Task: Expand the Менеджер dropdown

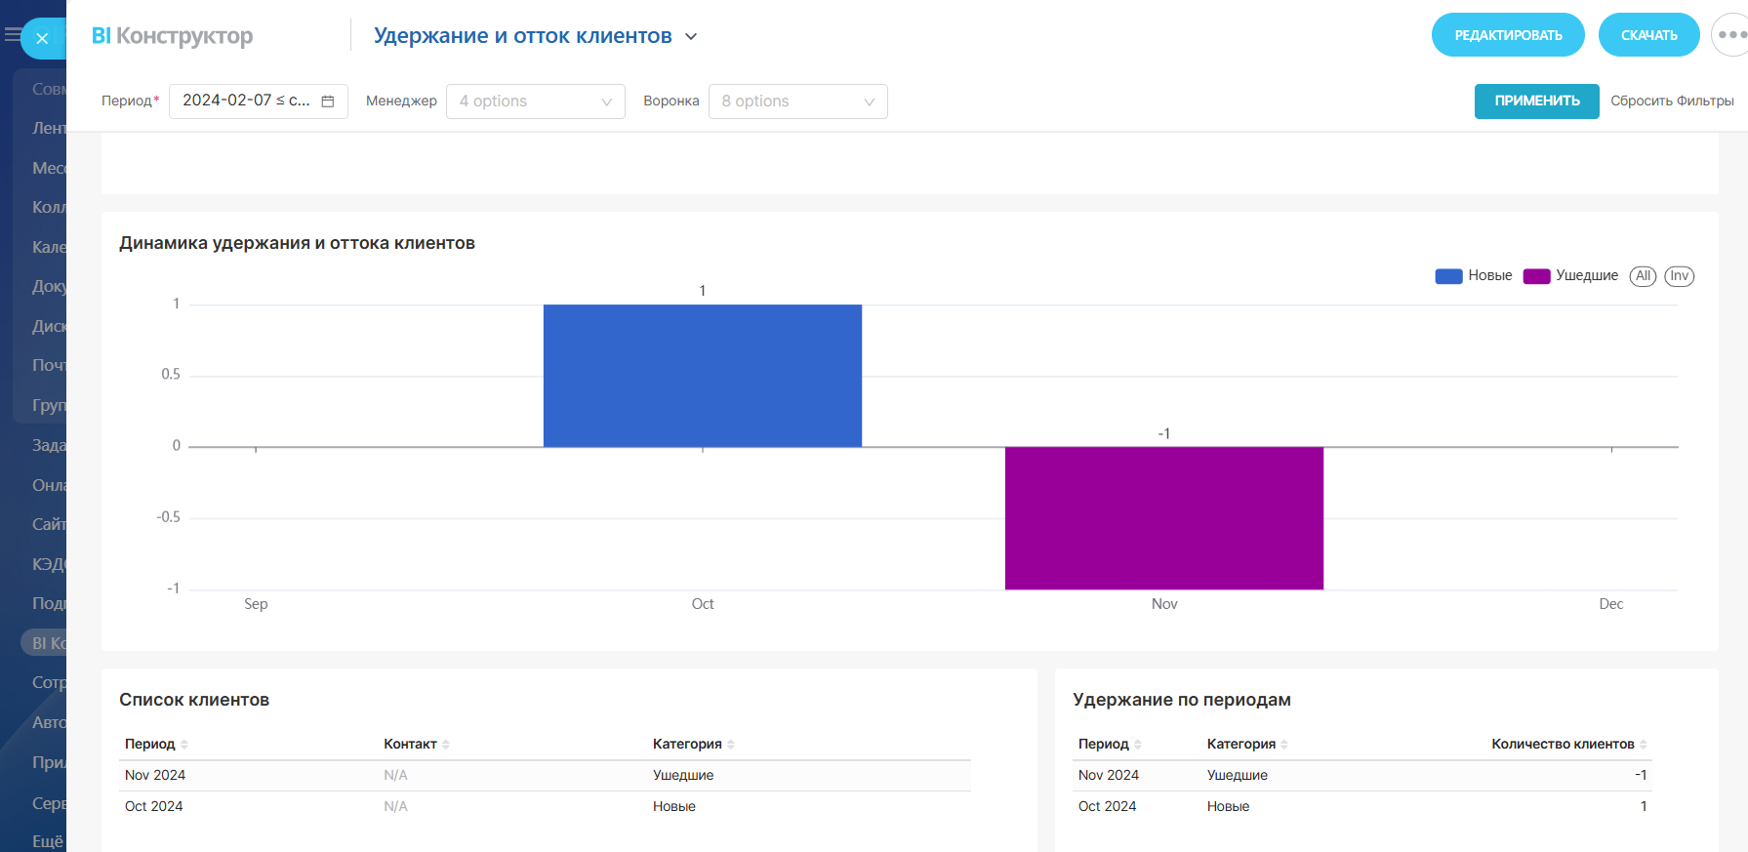Action: (x=535, y=101)
